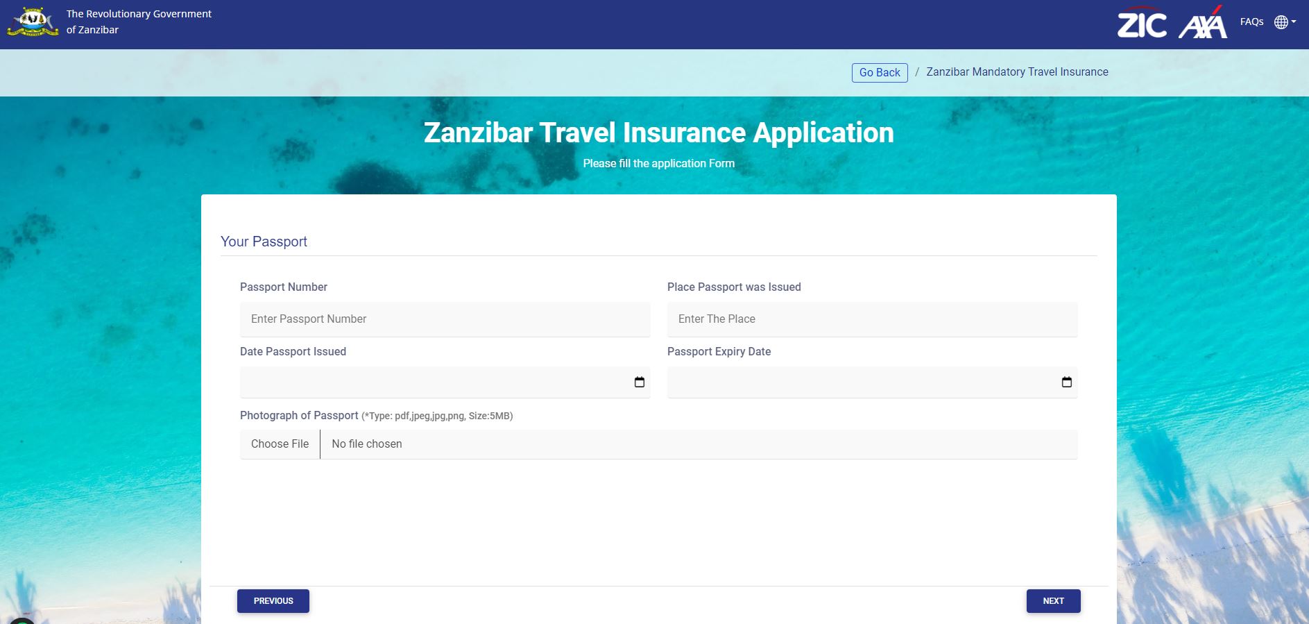The width and height of the screenshot is (1309, 624).
Task: Open the FAQs page
Action: click(1251, 22)
